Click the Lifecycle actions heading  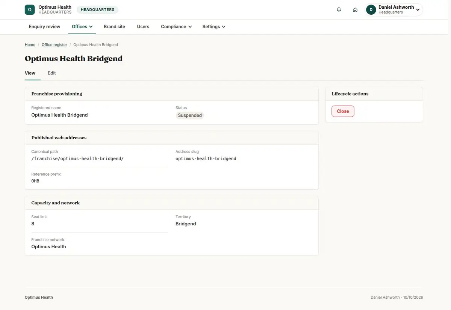point(350,94)
